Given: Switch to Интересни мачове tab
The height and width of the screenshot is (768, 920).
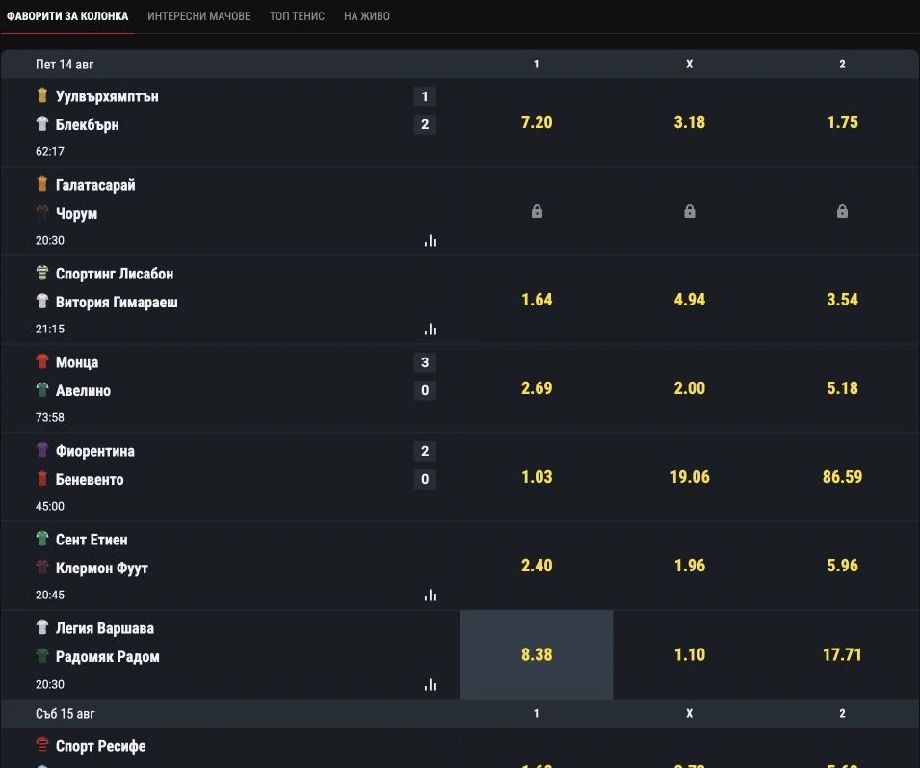Looking at the screenshot, I should pos(198,16).
